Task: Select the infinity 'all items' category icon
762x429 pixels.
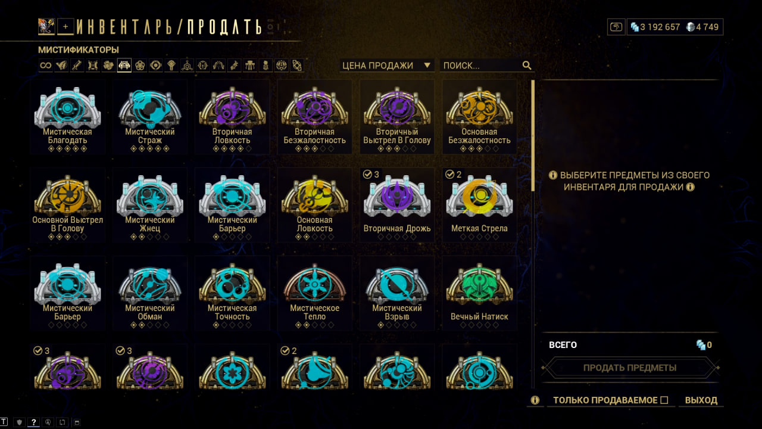Action: tap(46, 66)
